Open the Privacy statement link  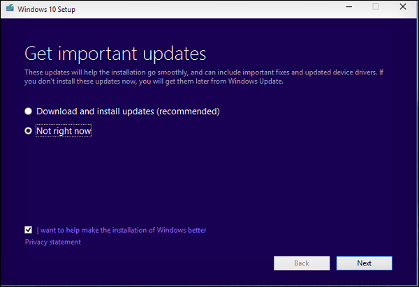click(x=52, y=242)
